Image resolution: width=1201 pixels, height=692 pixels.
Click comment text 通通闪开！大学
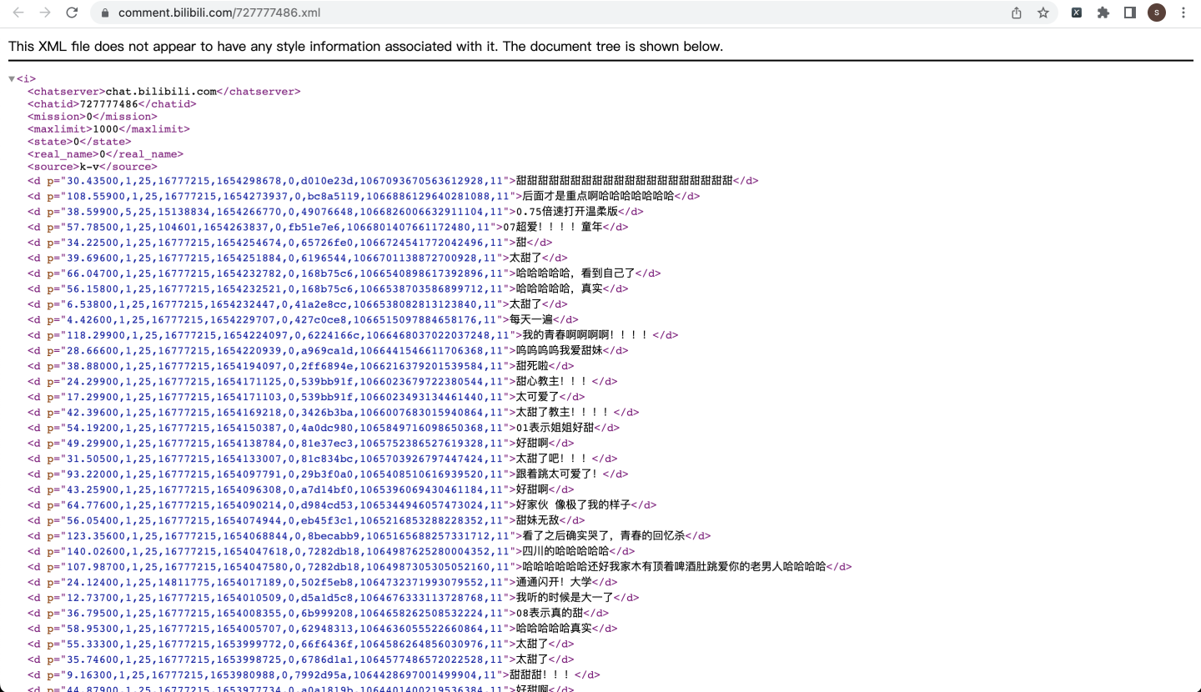tap(554, 582)
